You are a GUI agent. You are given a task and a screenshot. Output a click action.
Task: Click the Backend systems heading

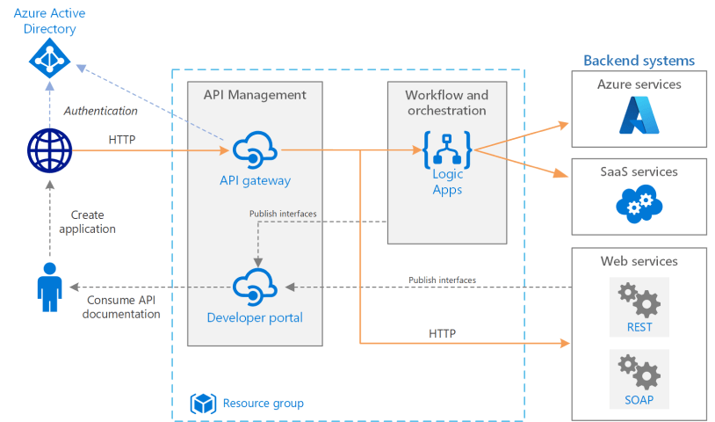(639, 61)
